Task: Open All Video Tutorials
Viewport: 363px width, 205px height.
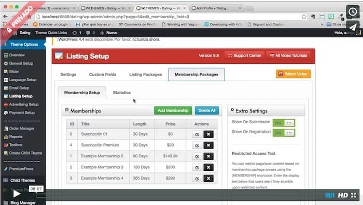Action: tap(288, 56)
